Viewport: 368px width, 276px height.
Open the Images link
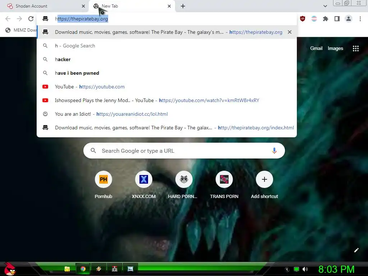pyautogui.click(x=335, y=49)
